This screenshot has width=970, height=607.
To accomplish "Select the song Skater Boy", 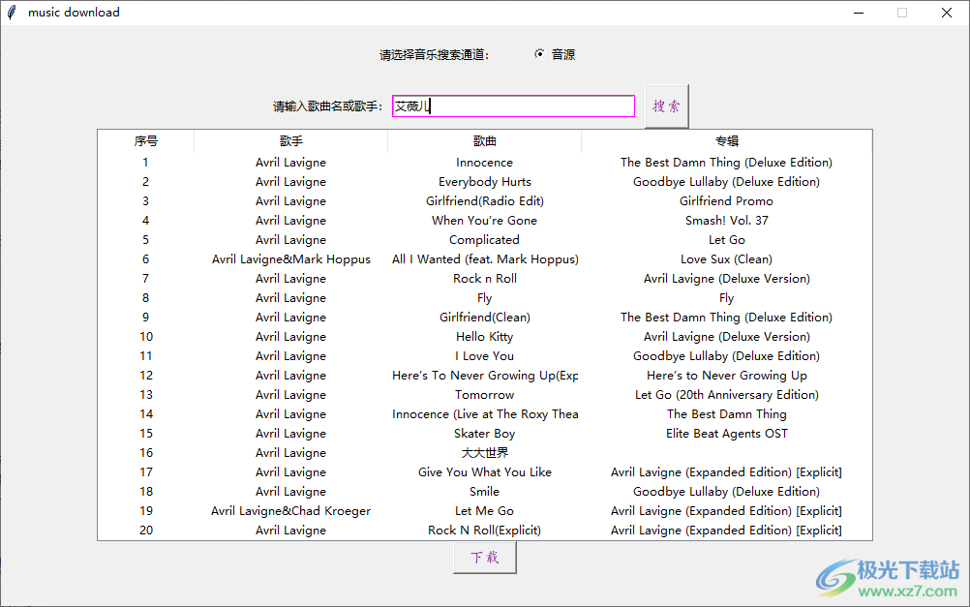I will point(484,434).
